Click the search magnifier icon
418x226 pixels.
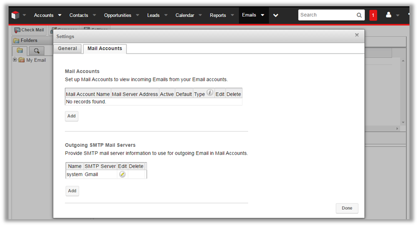[x=359, y=15]
